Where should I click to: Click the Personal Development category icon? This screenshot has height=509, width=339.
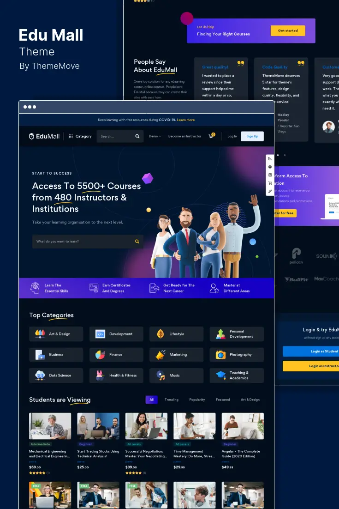click(221, 333)
